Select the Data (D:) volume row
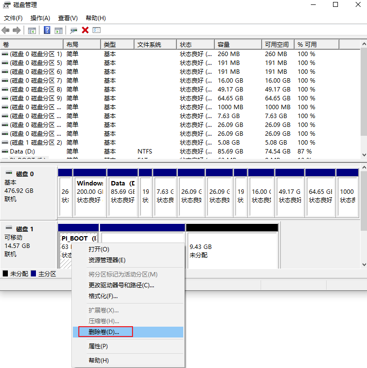This screenshot has width=367, height=368. pyautogui.click(x=180, y=152)
